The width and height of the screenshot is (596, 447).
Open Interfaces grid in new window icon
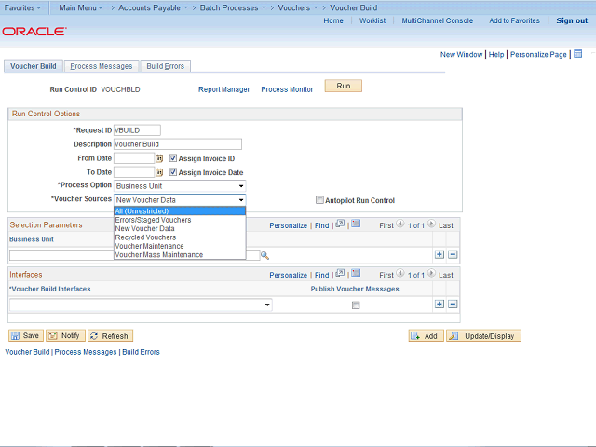pos(340,273)
